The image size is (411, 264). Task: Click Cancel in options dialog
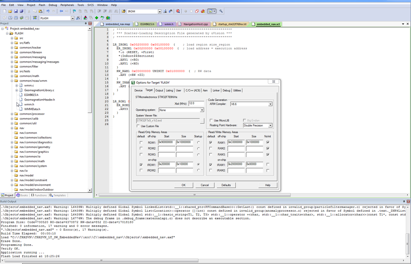click(x=205, y=185)
